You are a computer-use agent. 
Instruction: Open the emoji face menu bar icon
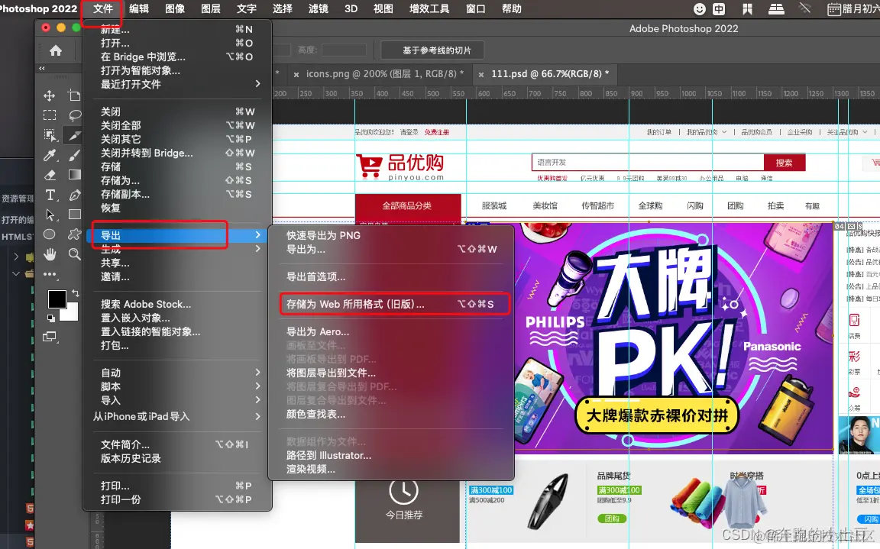[x=699, y=9]
